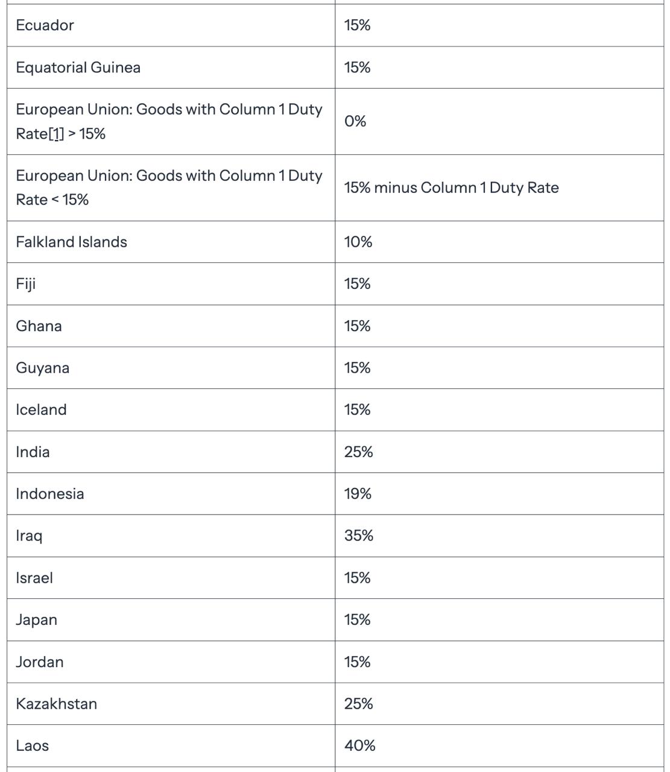Click the 10% rate beside Falkland Islands
670x772 pixels.
click(x=358, y=242)
